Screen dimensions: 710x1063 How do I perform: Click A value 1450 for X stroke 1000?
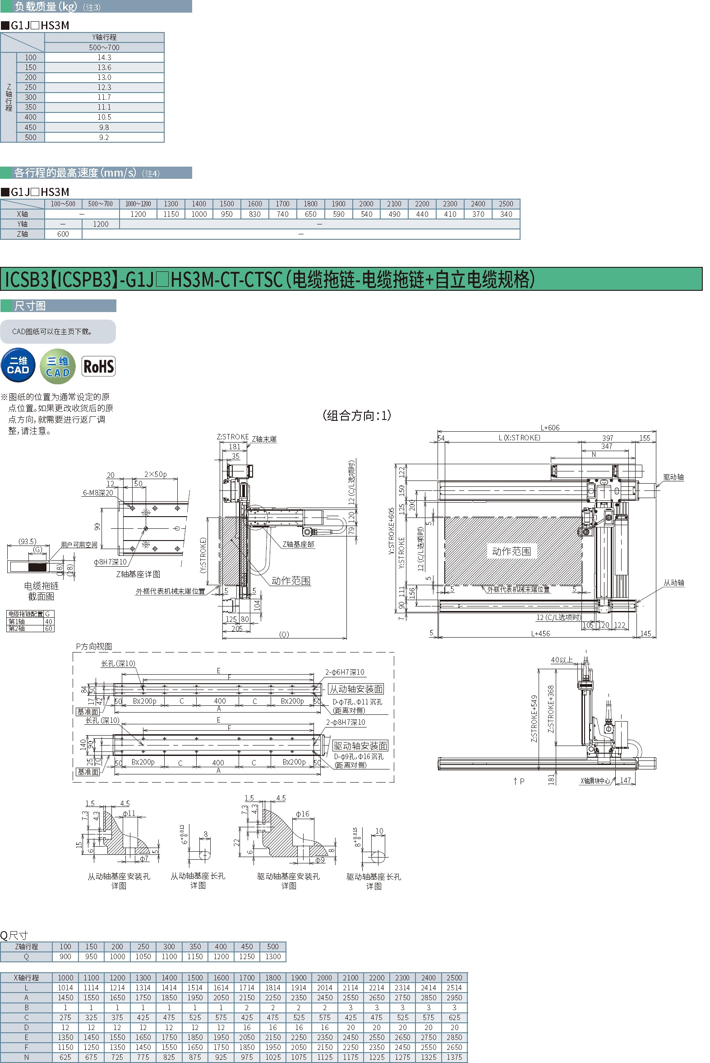tap(65, 997)
